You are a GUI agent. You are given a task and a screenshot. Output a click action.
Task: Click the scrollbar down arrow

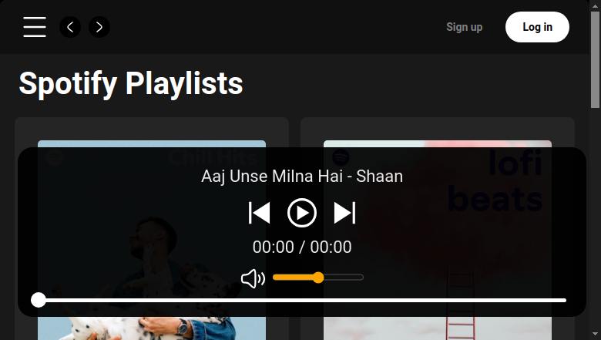tap(595, 335)
